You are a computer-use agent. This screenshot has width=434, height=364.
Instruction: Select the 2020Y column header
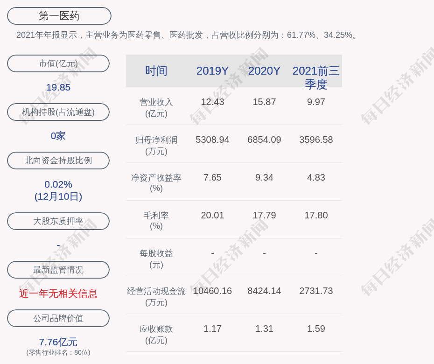264,71
